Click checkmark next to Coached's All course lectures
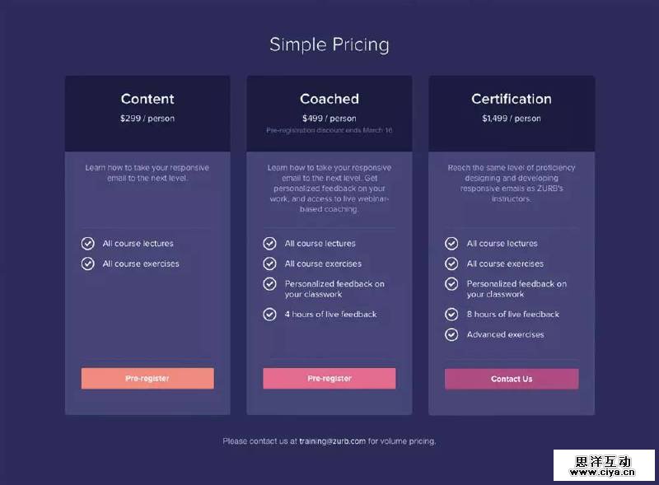The height and width of the screenshot is (485, 659). (x=269, y=244)
